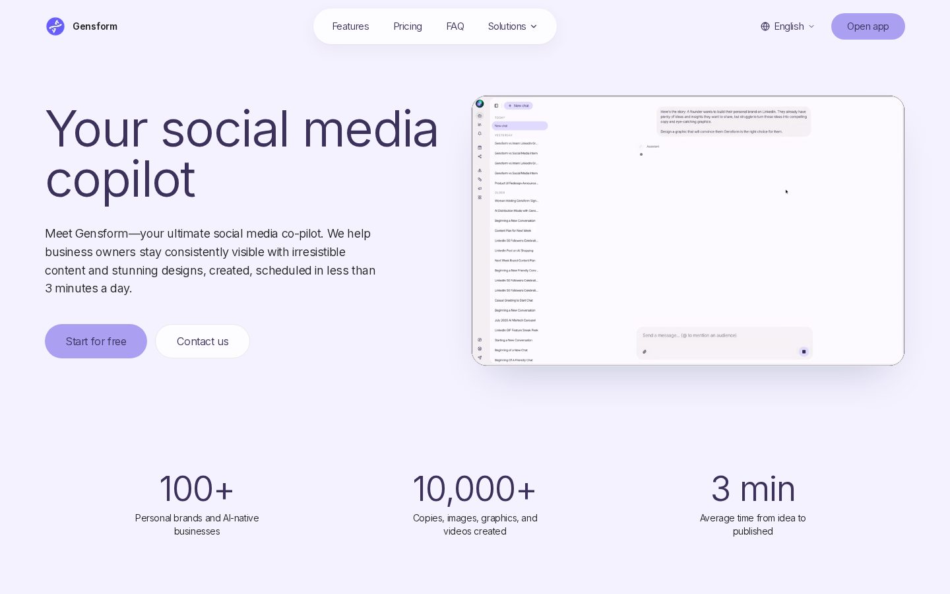Screen dimensions: 950x594
Task: Open 'Product UI Redesign Announce...' chat
Action: (x=517, y=183)
